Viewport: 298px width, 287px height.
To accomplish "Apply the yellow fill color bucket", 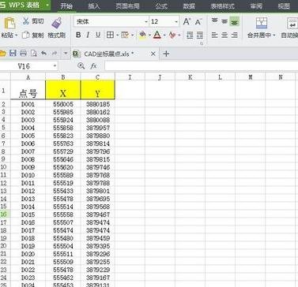I will (142, 35).
